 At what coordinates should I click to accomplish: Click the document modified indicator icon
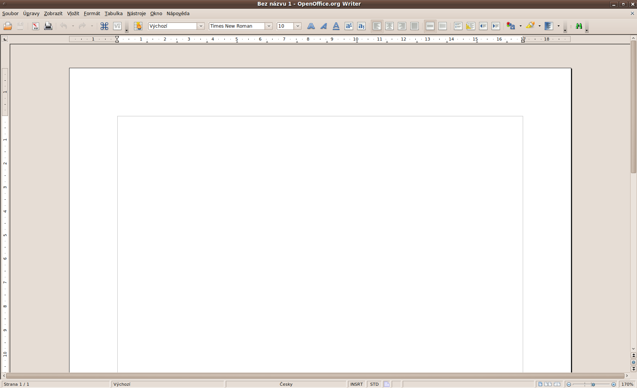tap(386, 384)
